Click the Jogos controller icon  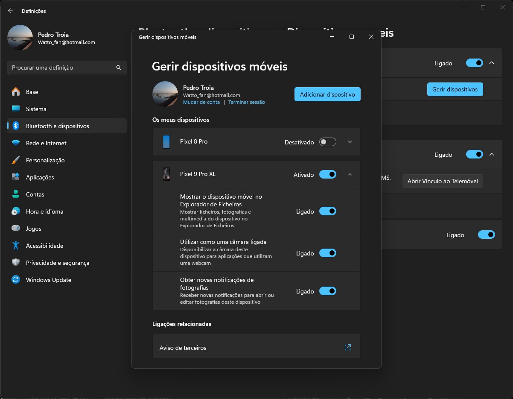click(x=16, y=229)
